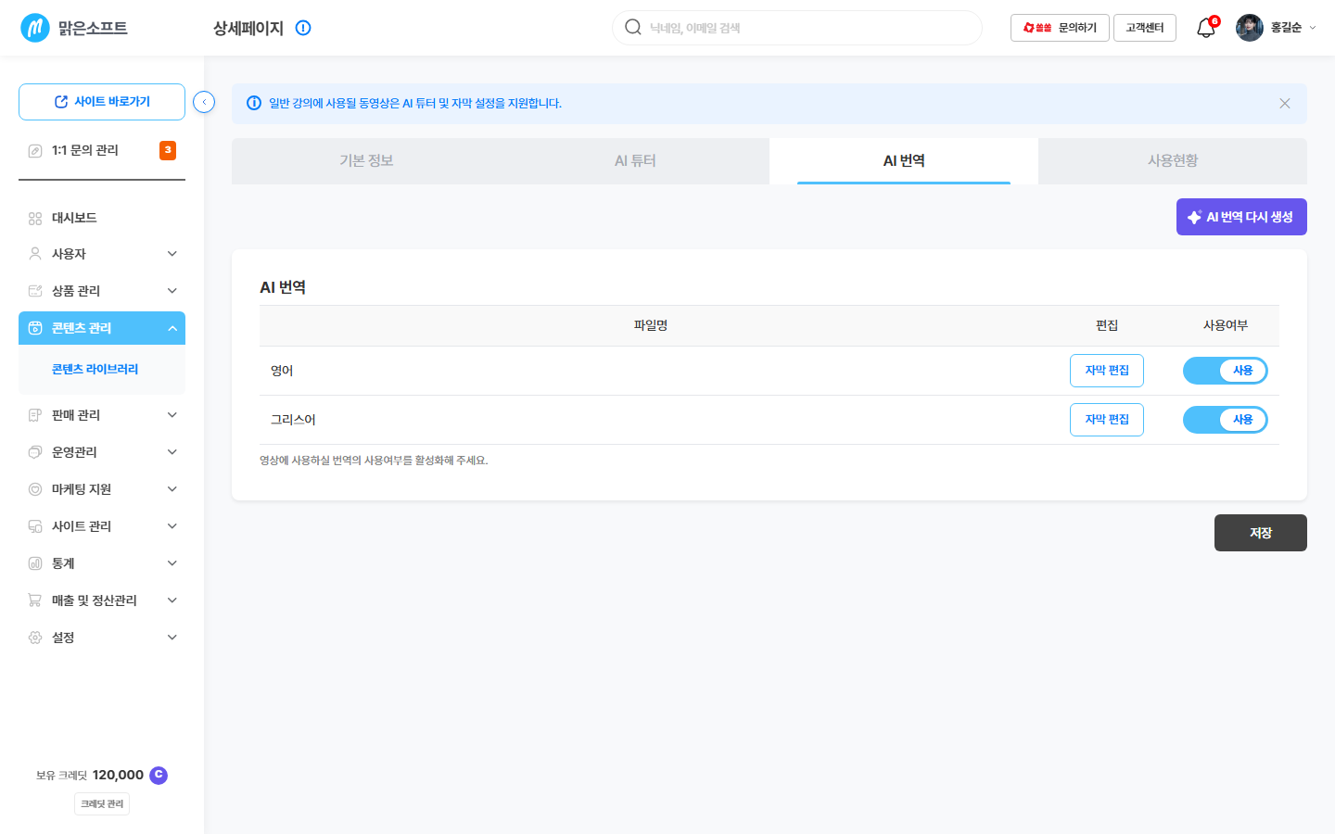Click the info icon beside 상세페이지 title
1335x834 pixels.
[303, 28]
